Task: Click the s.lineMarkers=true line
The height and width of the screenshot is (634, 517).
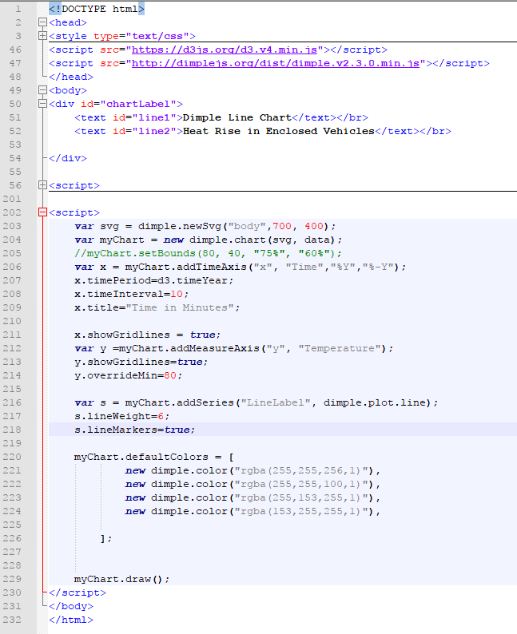Action: click(135, 430)
